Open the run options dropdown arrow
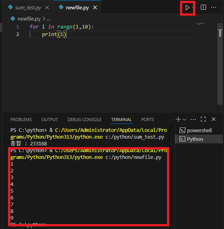 click(194, 7)
